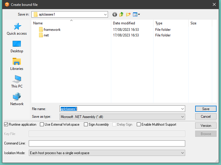This screenshot has width=221, height=165.
Task: Expand the Isolation Mode dropdown
Action: [182, 153]
